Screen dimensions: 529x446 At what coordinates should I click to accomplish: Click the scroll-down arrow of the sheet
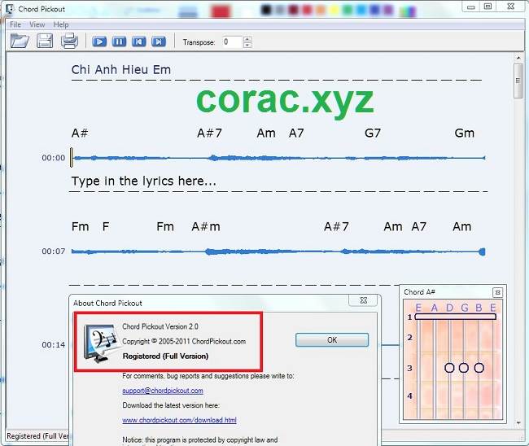point(518,422)
